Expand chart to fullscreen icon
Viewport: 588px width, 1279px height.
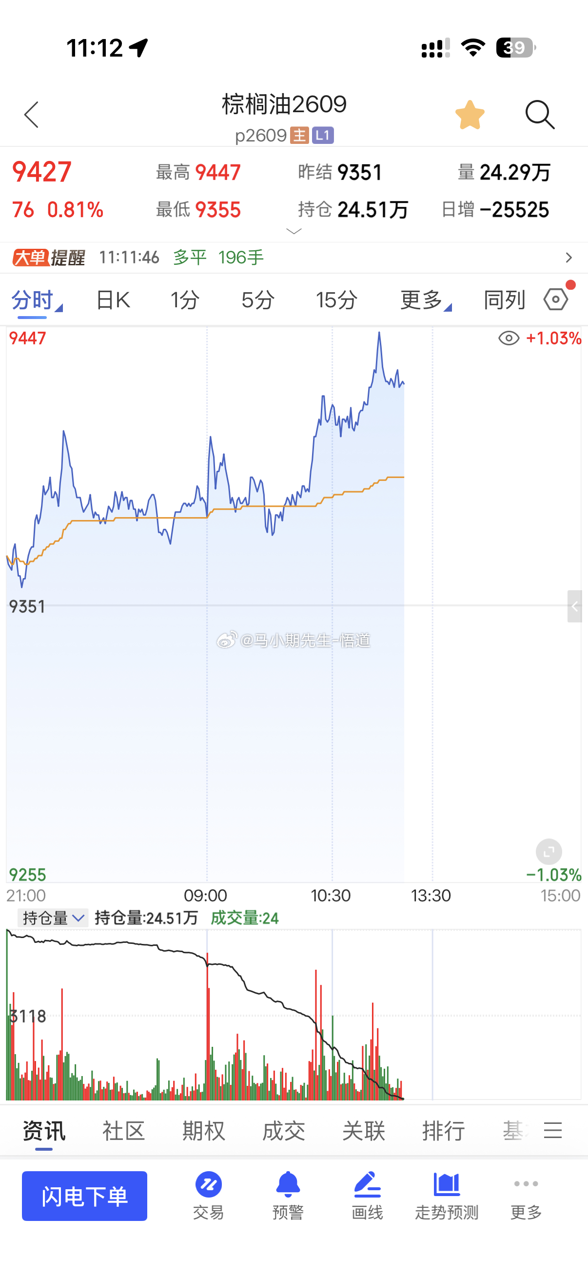click(x=549, y=852)
